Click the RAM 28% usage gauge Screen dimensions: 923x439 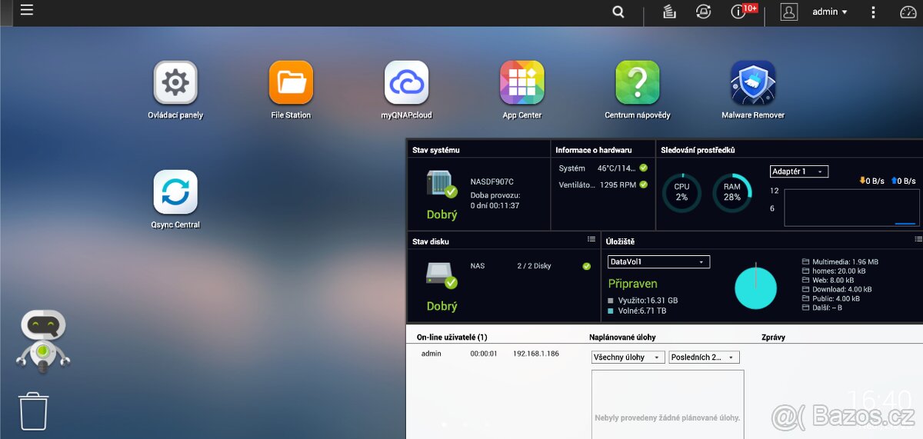pyautogui.click(x=732, y=192)
